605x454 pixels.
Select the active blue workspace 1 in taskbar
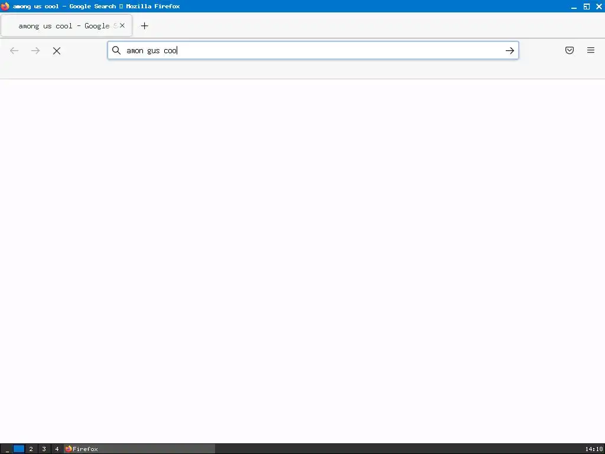(x=18, y=449)
